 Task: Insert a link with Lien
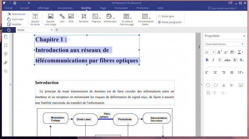[62, 18]
